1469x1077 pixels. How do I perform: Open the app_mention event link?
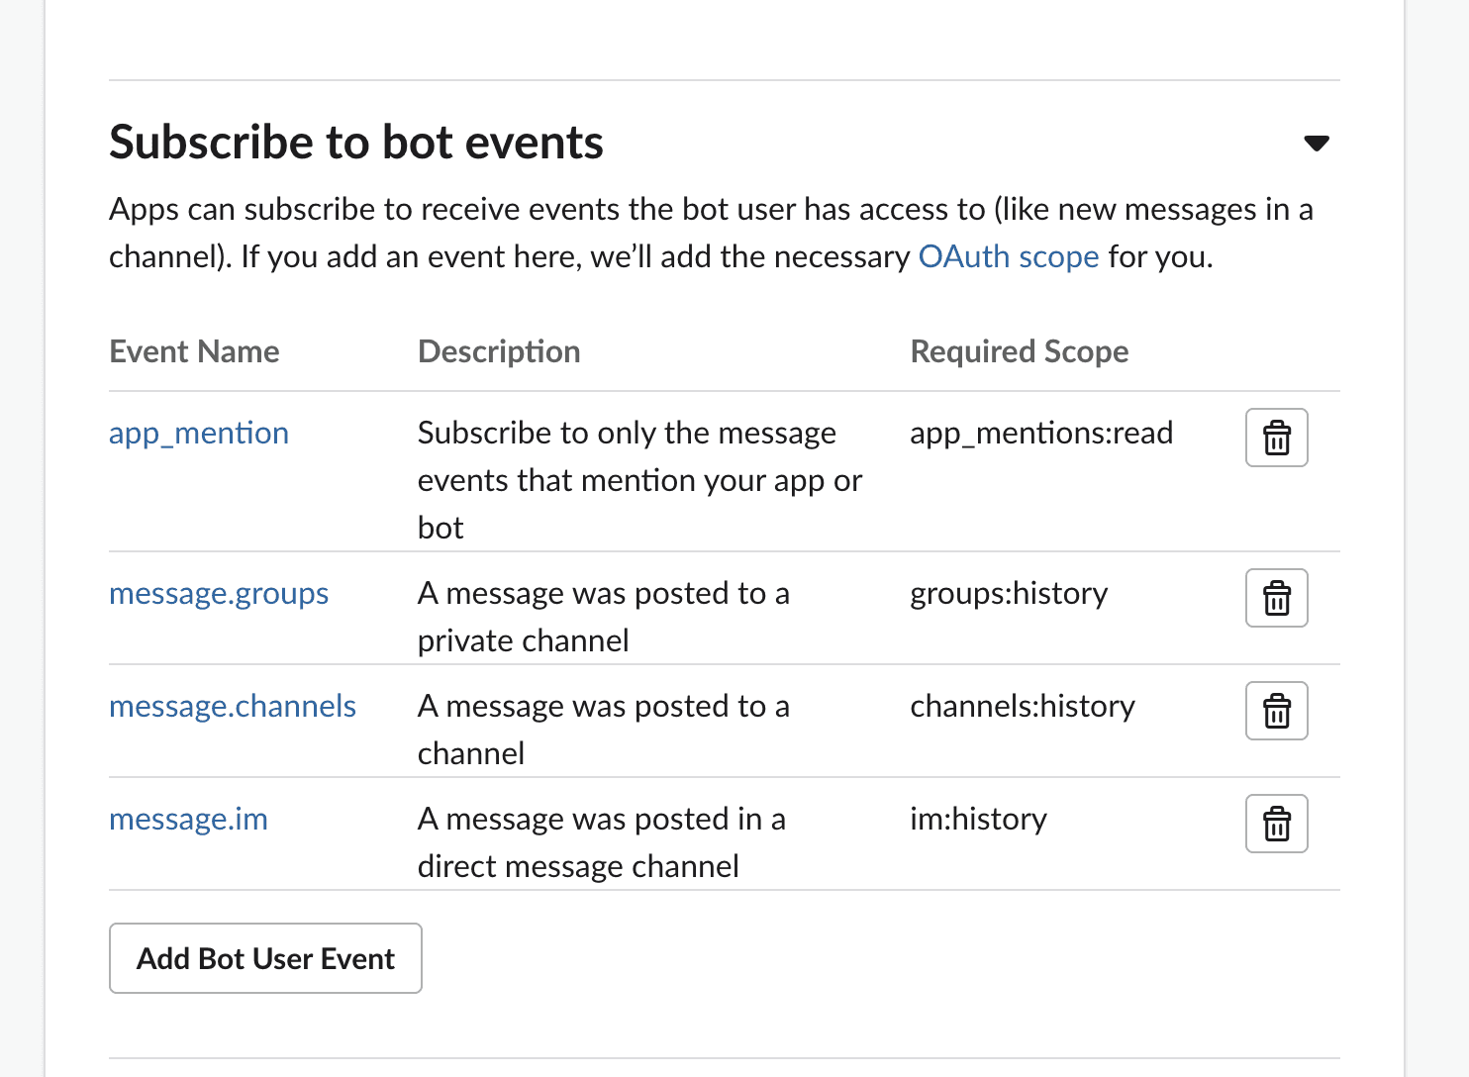199,434
